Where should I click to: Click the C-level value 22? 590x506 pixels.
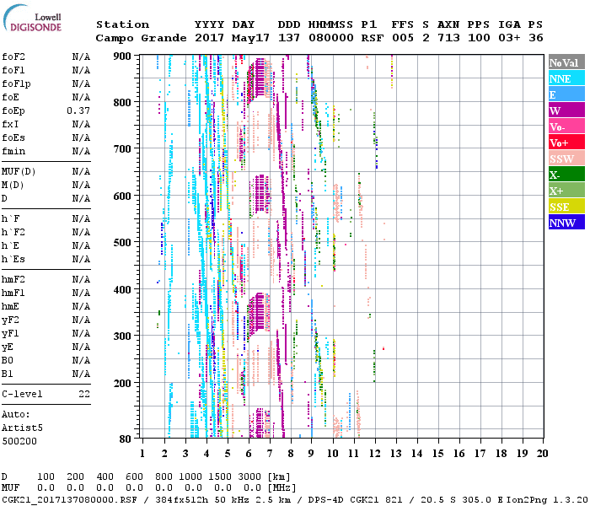pos(84,394)
